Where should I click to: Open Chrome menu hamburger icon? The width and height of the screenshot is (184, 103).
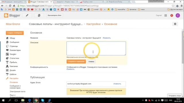point(181,6)
